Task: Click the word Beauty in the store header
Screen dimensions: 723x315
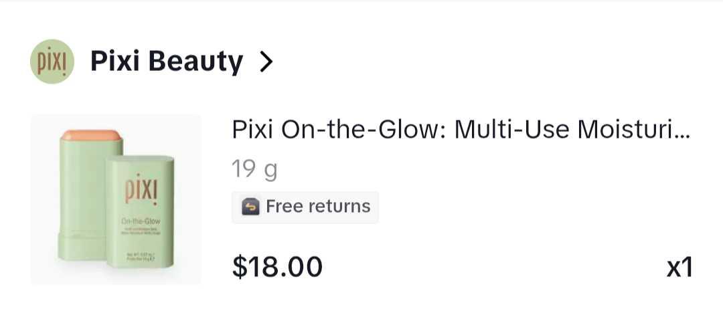Action: 195,62
